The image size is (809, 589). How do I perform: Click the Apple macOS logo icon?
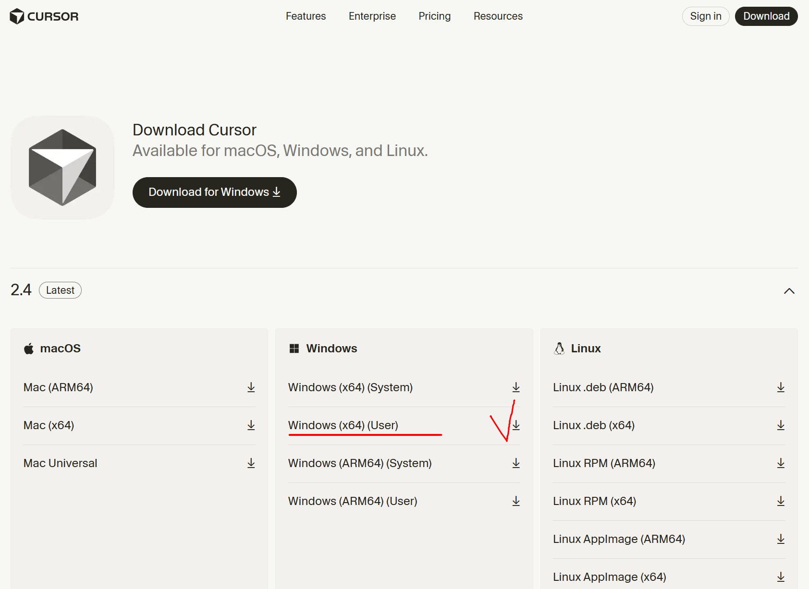click(x=29, y=349)
